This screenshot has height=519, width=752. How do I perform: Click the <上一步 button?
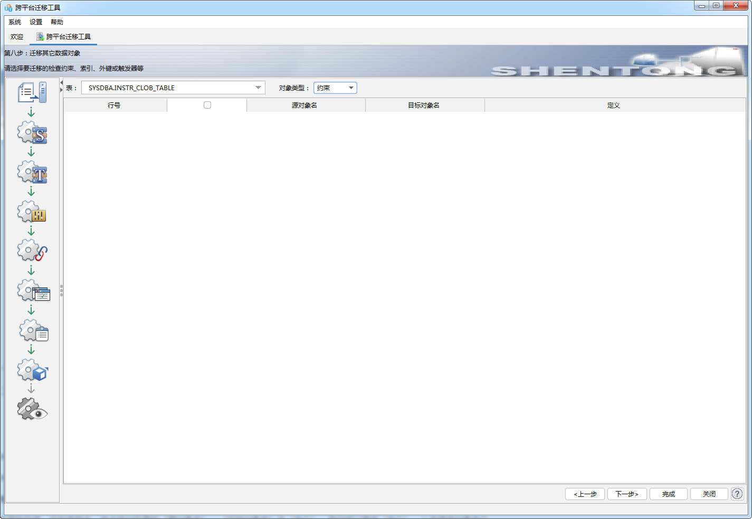(x=585, y=494)
